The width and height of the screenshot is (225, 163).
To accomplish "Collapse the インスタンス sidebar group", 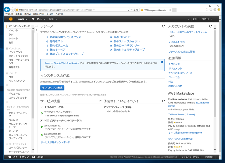I will [x=7, y=49].
